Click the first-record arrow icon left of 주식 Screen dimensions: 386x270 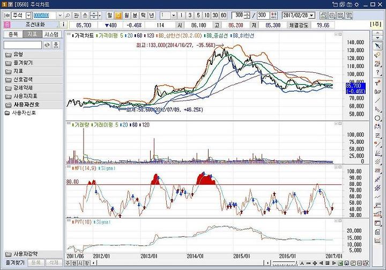[7, 16]
